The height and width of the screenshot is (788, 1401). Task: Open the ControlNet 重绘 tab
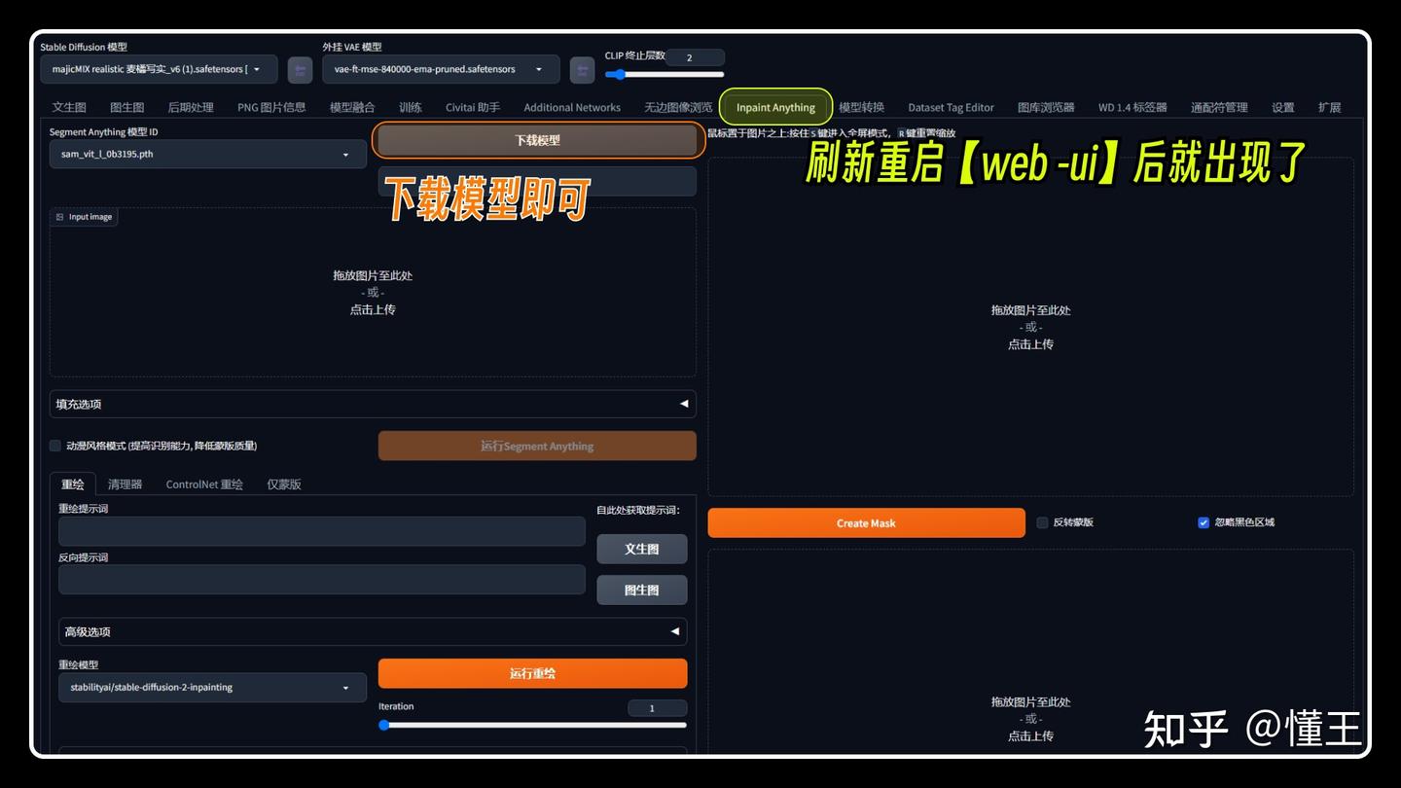pos(204,484)
